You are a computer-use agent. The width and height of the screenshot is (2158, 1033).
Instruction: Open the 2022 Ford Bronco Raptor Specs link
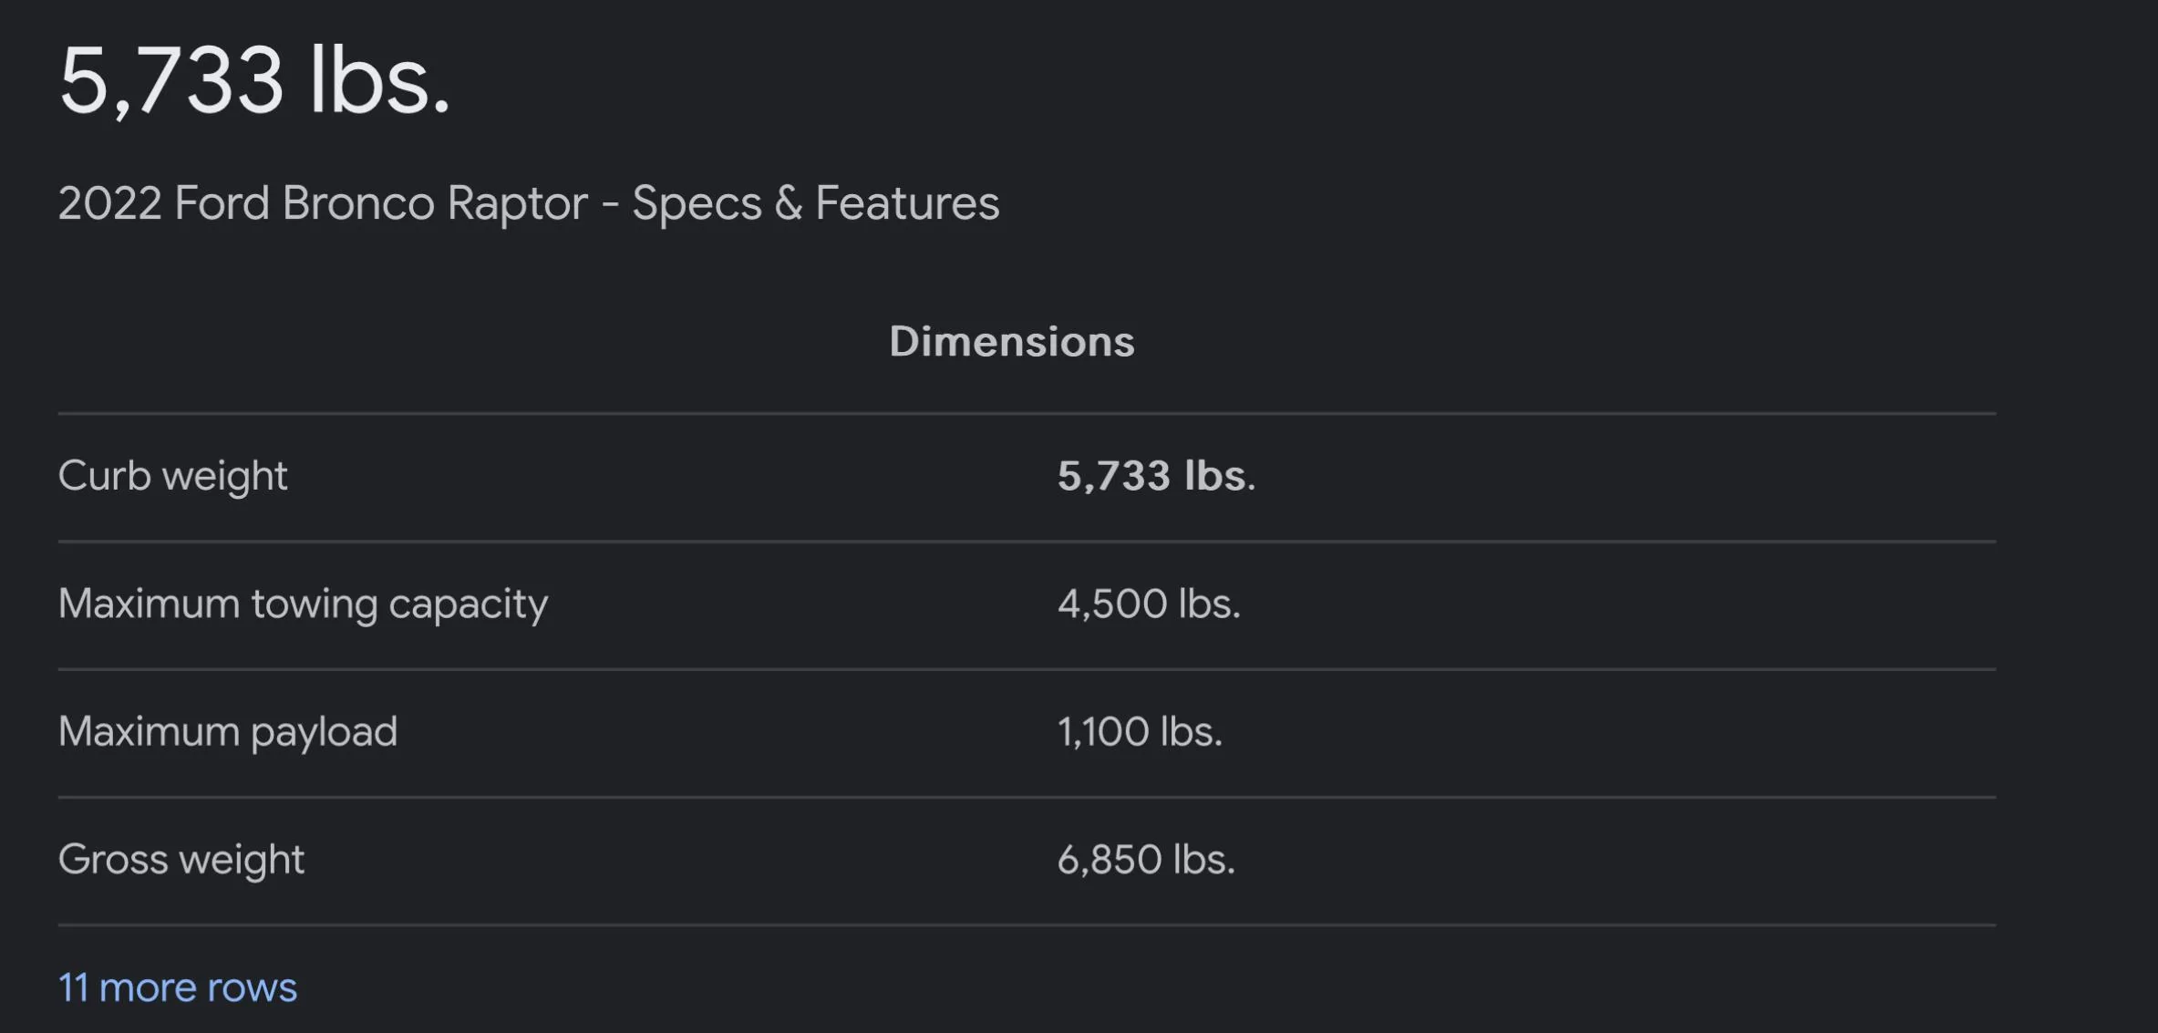pyautogui.click(x=529, y=203)
